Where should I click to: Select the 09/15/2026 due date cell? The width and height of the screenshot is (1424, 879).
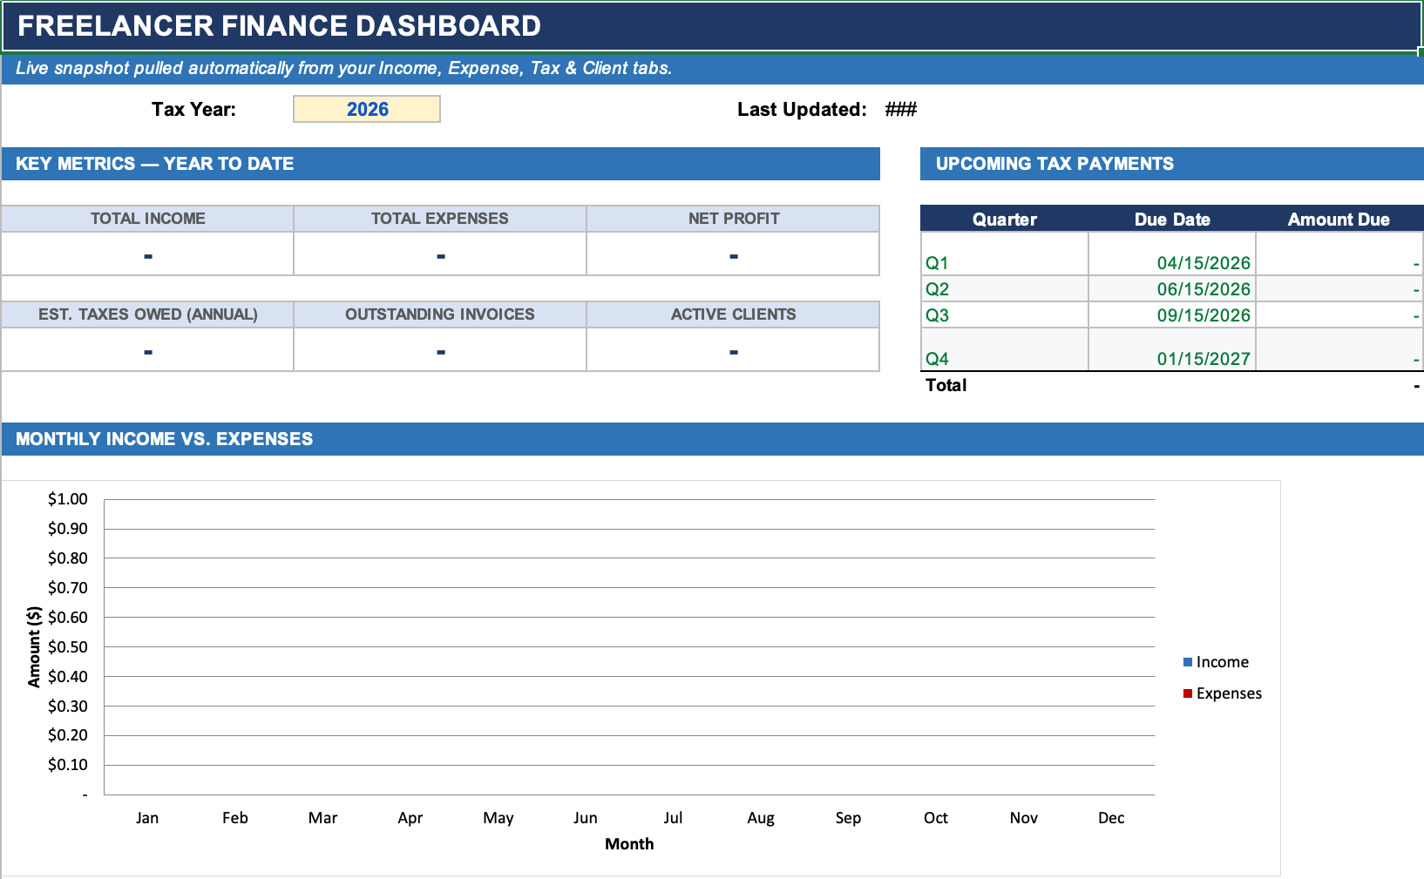pyautogui.click(x=1172, y=315)
